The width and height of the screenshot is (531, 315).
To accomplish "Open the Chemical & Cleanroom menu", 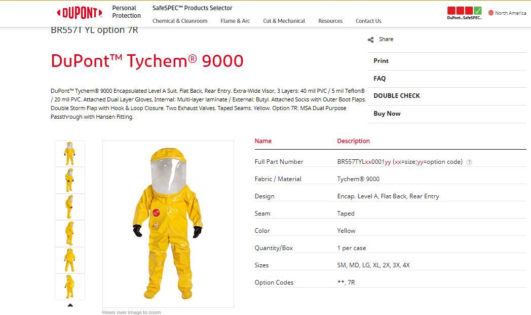I will click(x=180, y=21).
